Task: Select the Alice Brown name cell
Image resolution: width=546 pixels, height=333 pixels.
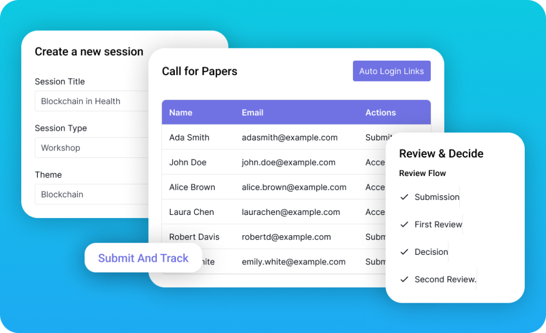Action: (192, 187)
